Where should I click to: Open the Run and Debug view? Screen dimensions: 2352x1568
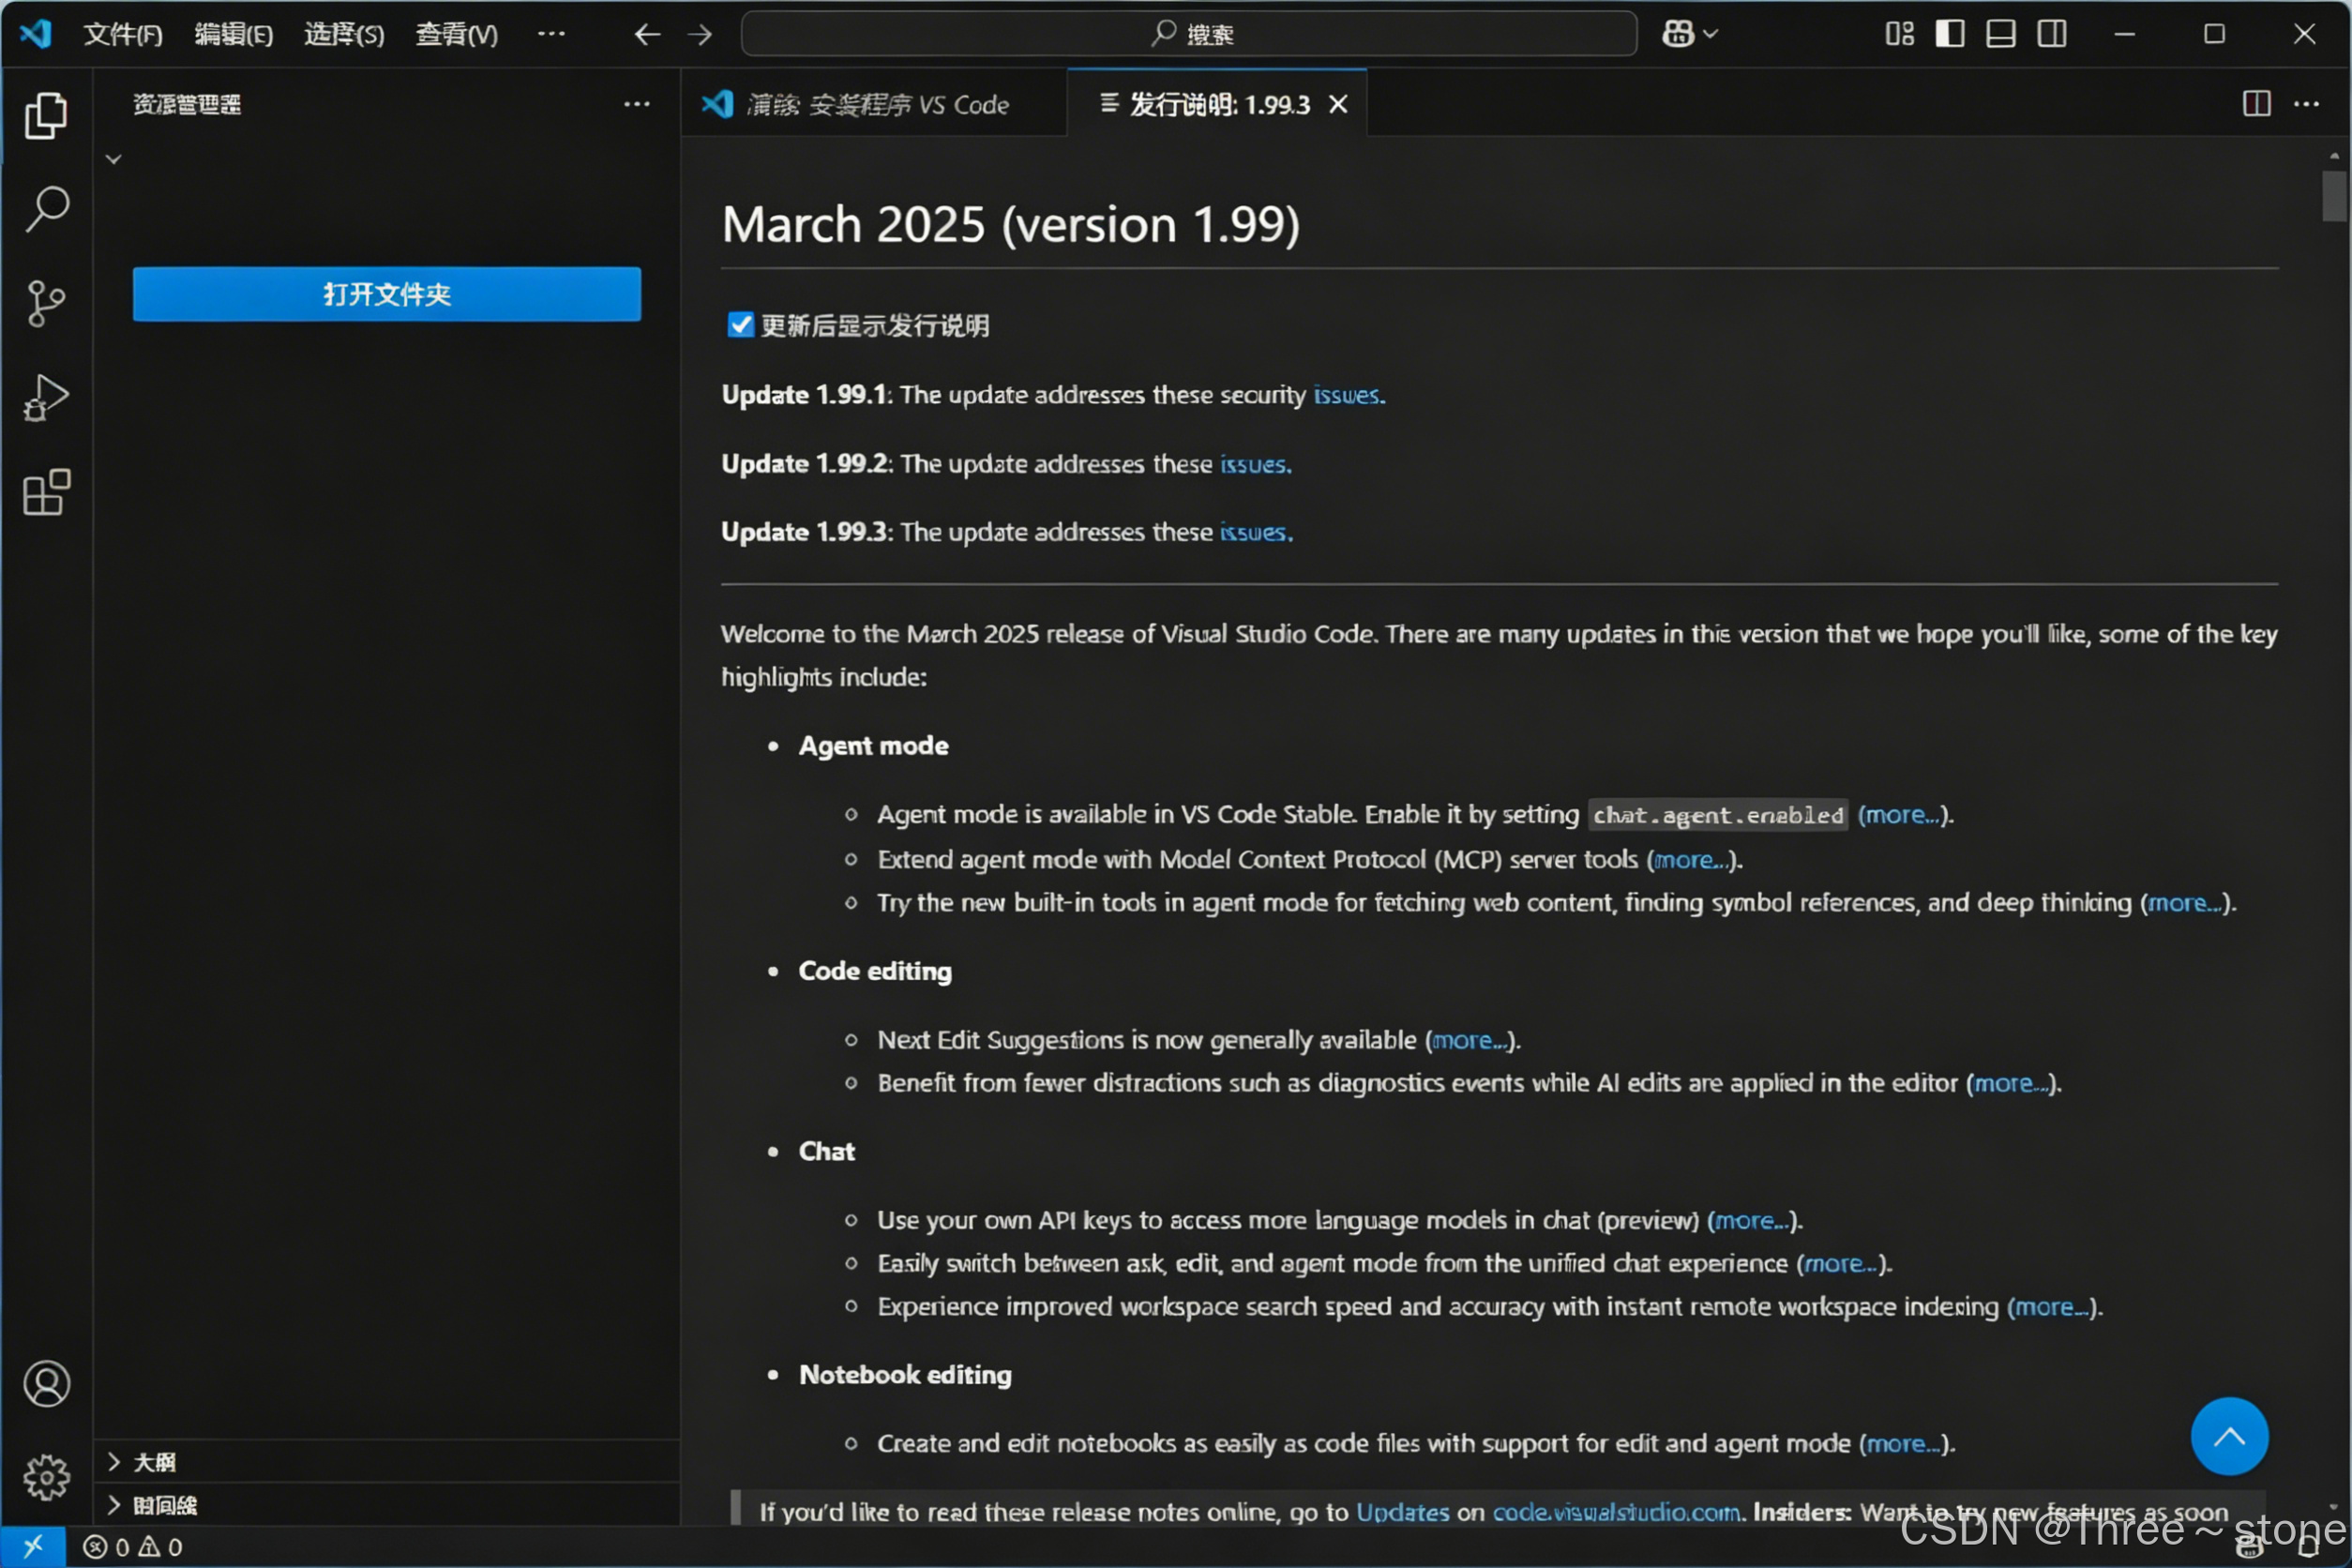tap(46, 397)
